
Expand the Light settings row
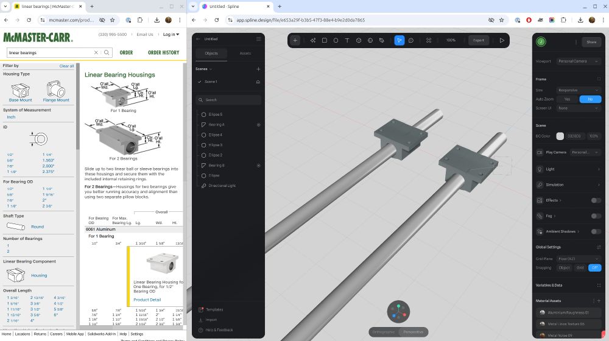coord(568,169)
